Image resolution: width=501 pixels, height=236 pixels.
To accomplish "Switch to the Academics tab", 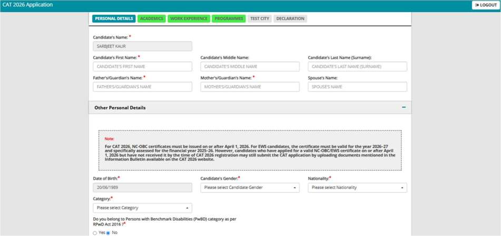I will (151, 18).
